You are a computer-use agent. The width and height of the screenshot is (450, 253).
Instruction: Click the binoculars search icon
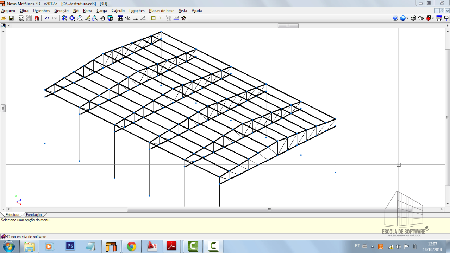pos(120,18)
